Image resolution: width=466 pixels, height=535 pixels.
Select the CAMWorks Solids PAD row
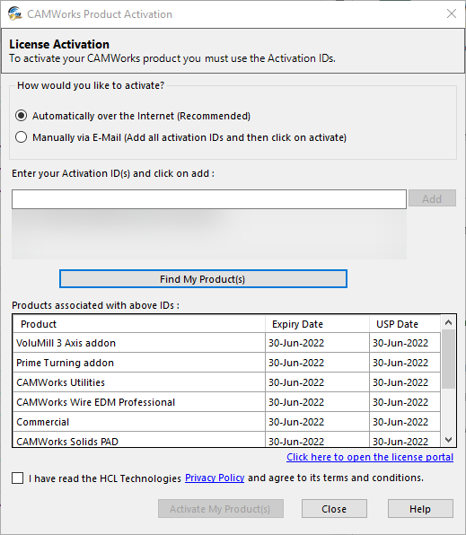pos(226,440)
